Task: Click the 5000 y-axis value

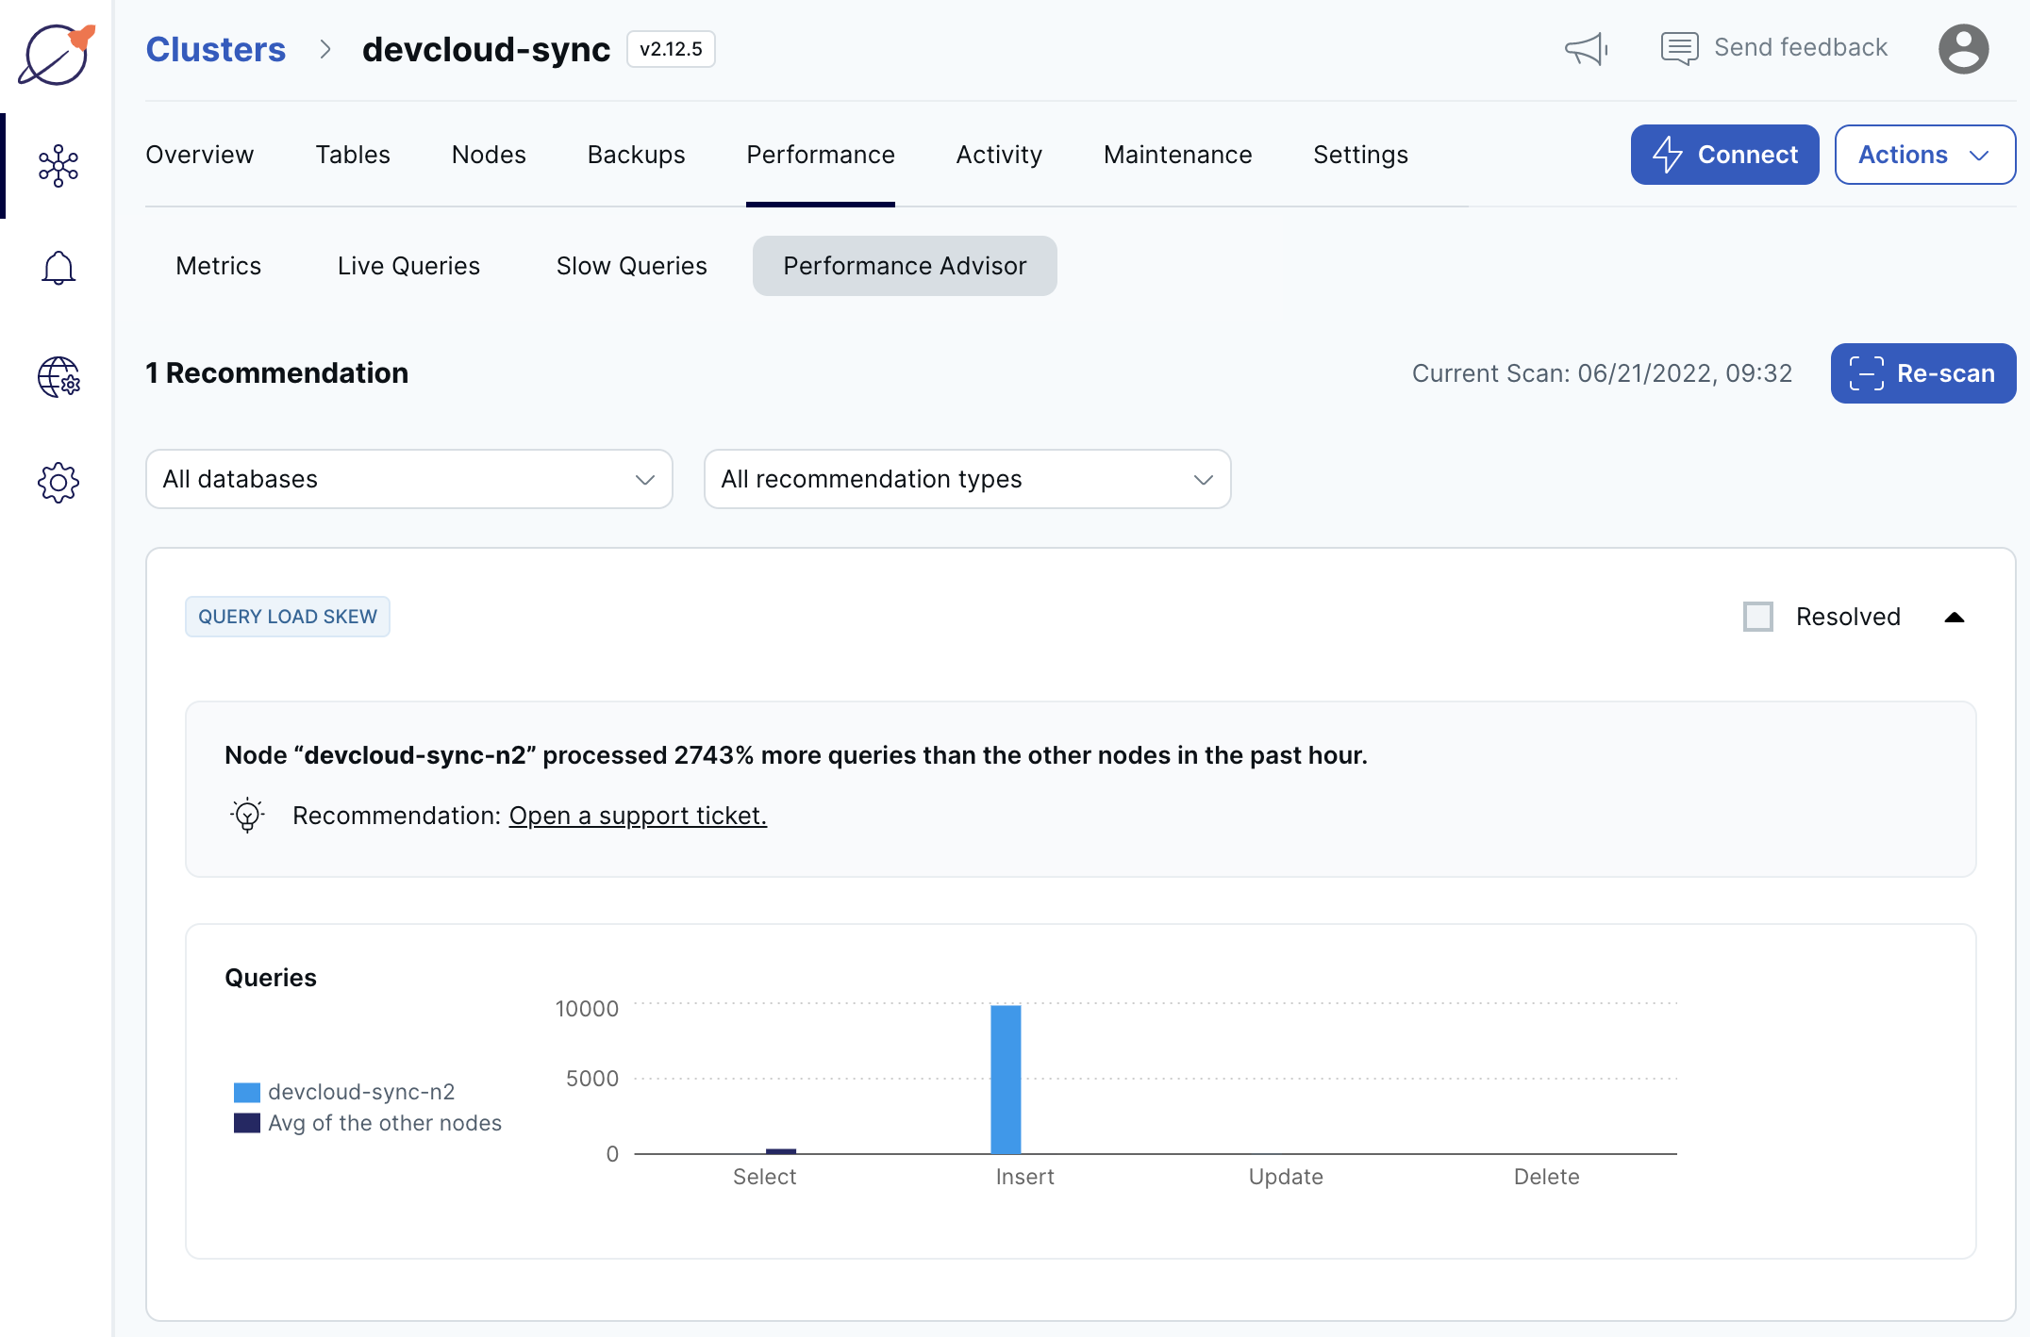Action: (592, 1079)
